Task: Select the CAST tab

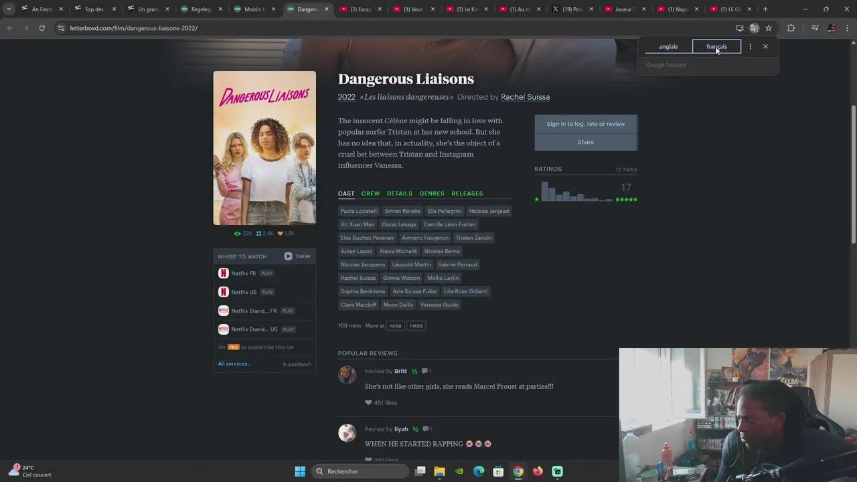Action: click(x=346, y=193)
